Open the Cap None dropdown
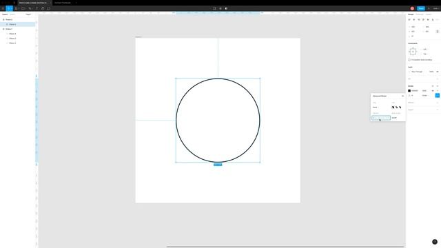Viewport: 441px width, 248px height. pos(376,107)
